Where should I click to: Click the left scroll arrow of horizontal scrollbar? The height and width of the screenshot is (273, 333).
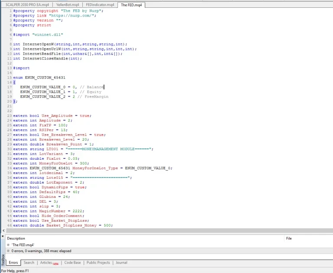click(3, 230)
